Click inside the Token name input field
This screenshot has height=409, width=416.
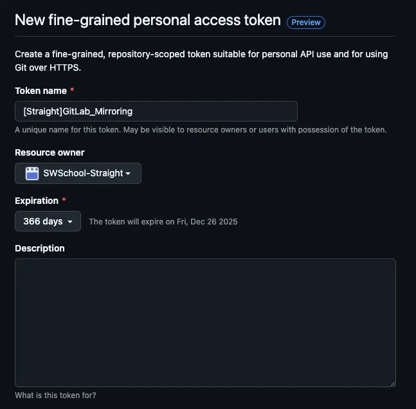156,111
